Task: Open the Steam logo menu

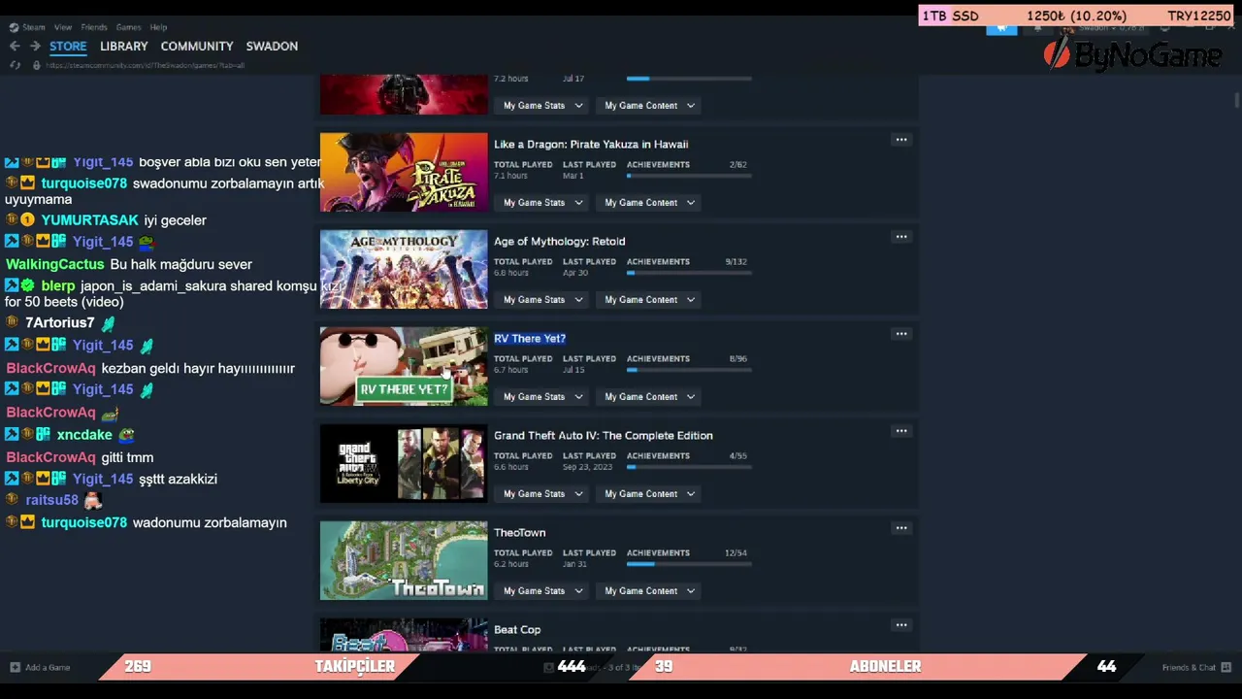Action: pyautogui.click(x=14, y=27)
